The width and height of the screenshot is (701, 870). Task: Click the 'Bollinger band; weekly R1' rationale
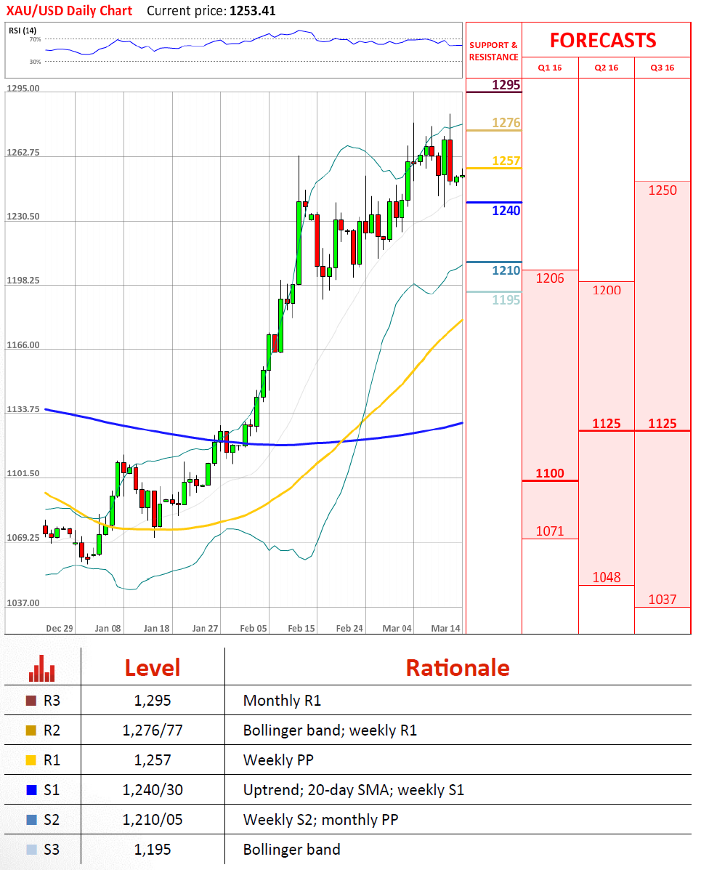330,730
